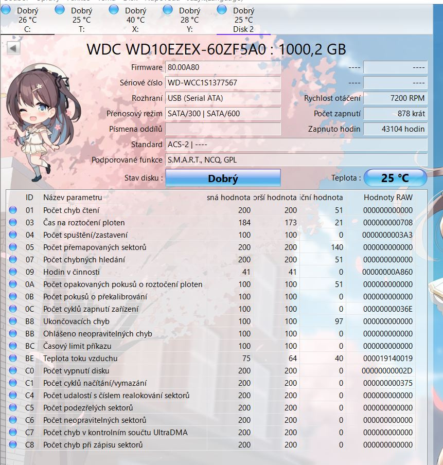Click the Firmware field showing 80.00A80
The width and height of the screenshot is (443, 465).
(x=223, y=67)
